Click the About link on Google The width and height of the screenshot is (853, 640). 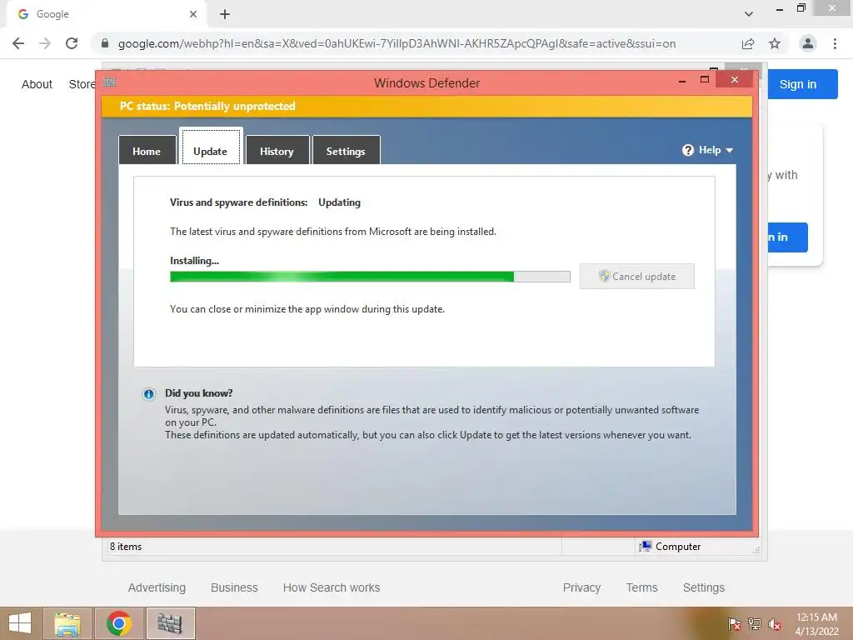pyautogui.click(x=37, y=84)
